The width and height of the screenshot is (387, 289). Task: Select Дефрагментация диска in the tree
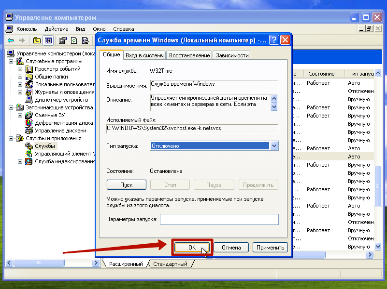[x=63, y=123]
